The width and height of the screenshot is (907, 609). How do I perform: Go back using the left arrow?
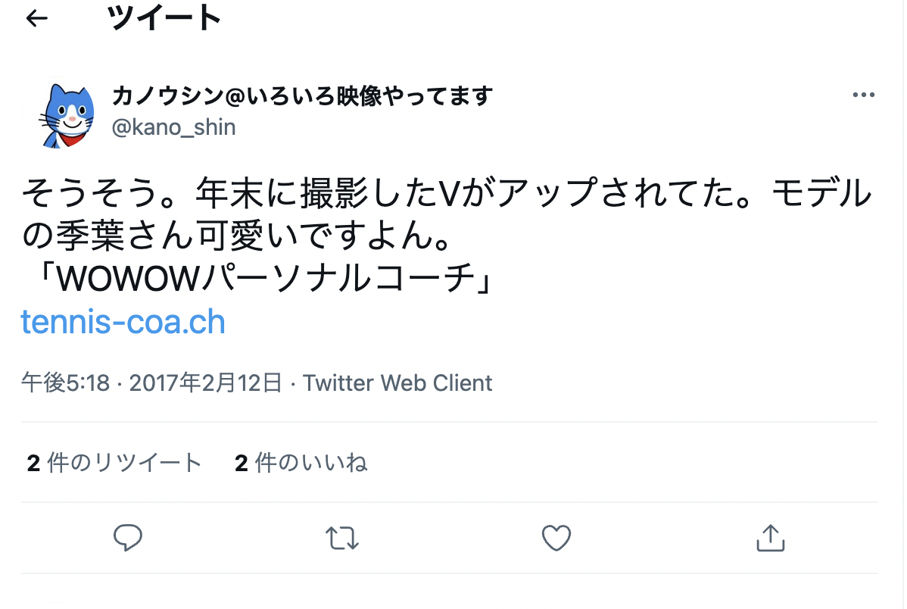(36, 18)
